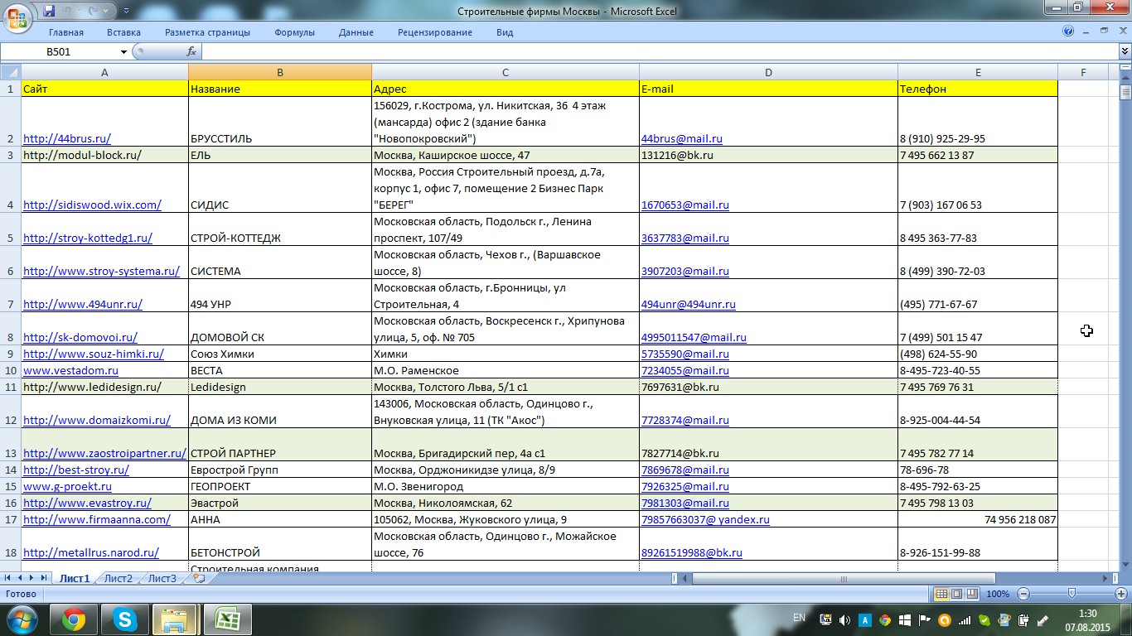
Task: Click the 494unr@494unr.ru email link
Action: point(689,304)
